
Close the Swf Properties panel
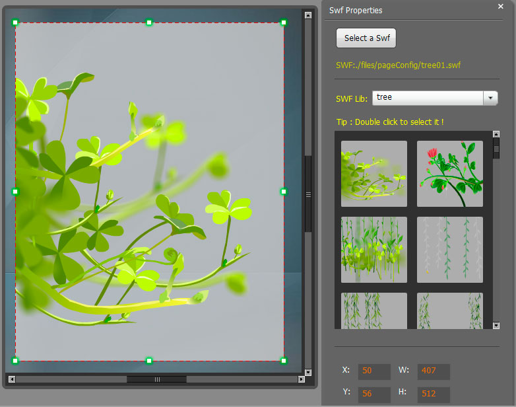pos(501,7)
